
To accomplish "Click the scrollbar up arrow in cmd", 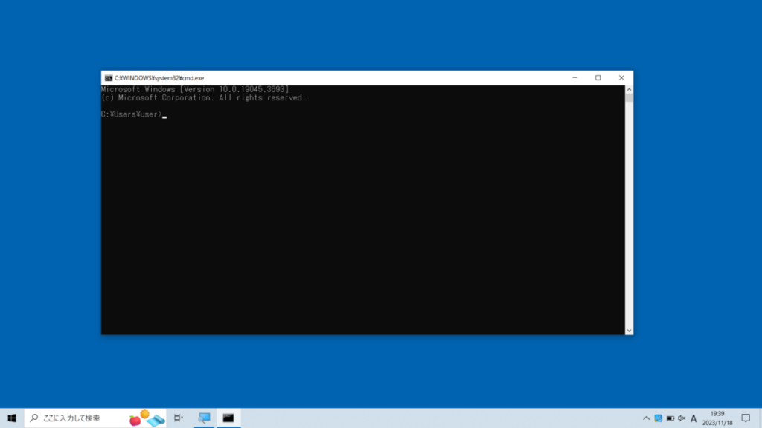I will (629, 89).
